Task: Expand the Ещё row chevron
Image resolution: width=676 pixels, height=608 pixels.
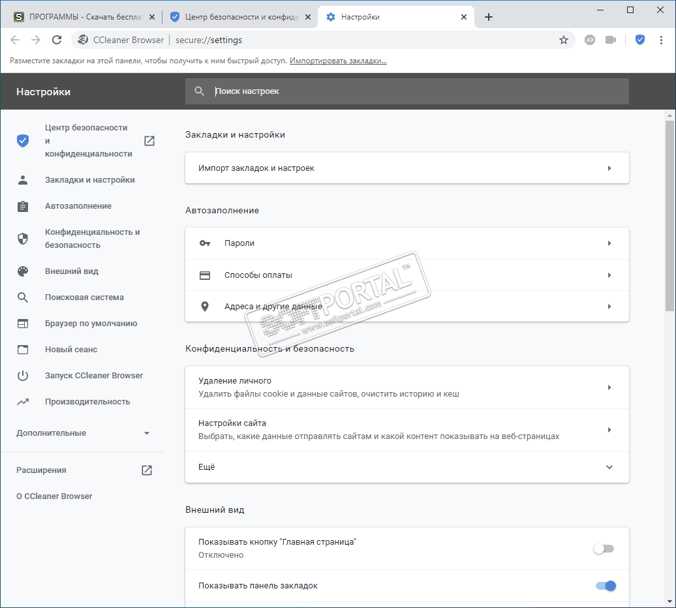Action: (x=609, y=467)
